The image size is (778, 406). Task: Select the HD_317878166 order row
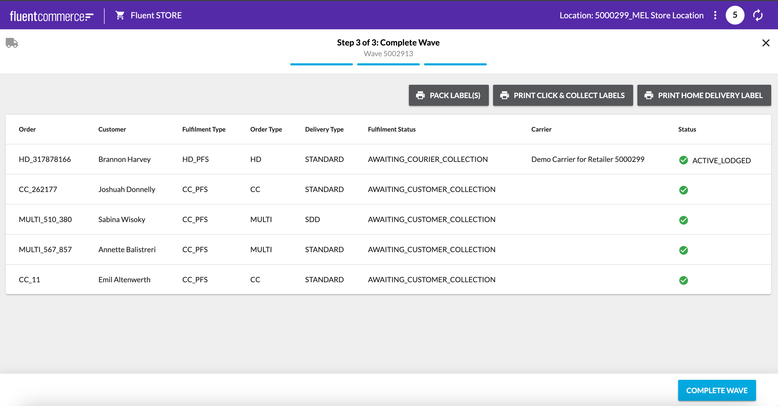pos(45,159)
